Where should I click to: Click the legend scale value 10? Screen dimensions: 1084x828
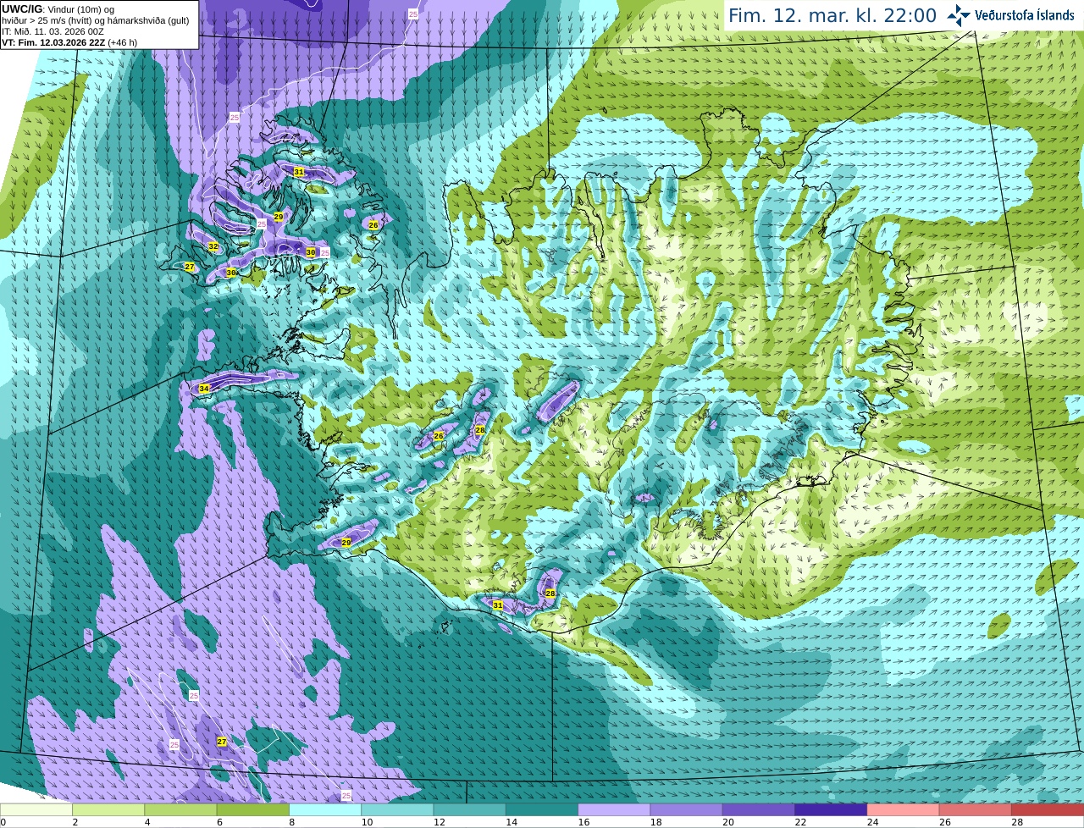(x=367, y=822)
